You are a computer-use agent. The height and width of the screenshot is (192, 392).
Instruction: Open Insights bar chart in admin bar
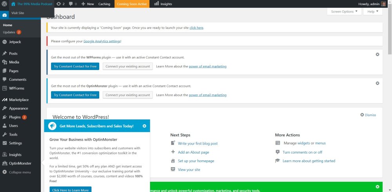pyautogui.click(x=156, y=4)
